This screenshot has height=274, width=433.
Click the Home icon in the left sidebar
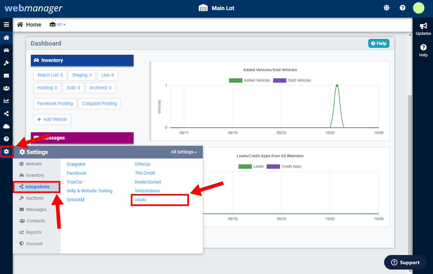point(6,37)
